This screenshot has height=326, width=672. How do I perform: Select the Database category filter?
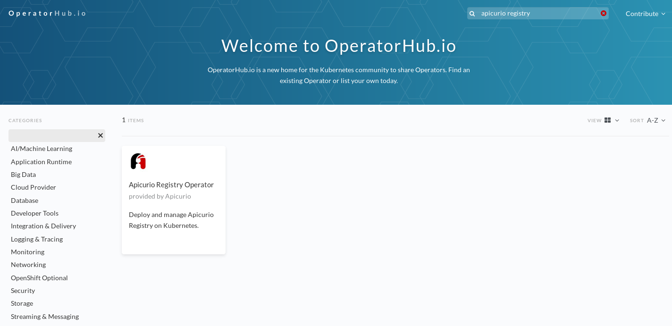pyautogui.click(x=25, y=200)
